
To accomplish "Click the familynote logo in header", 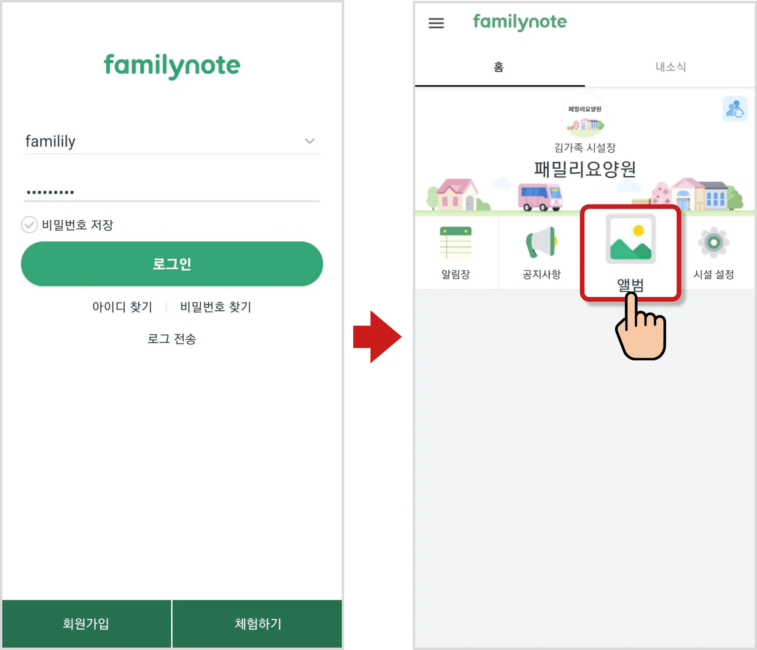I will (x=519, y=22).
